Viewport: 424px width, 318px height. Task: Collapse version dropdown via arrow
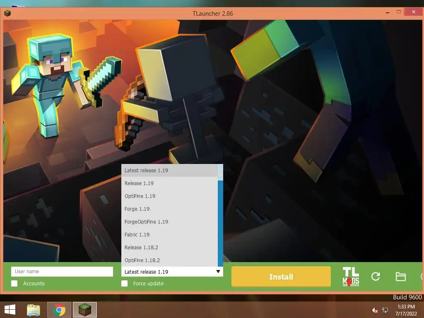[218, 272]
